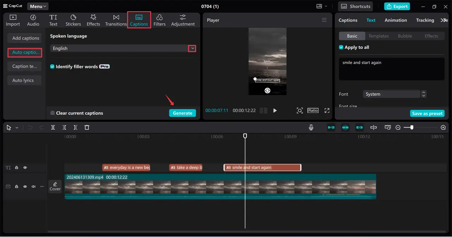The image size is (452, 237).
Task: Open the Adjustment panel
Action: point(183,20)
